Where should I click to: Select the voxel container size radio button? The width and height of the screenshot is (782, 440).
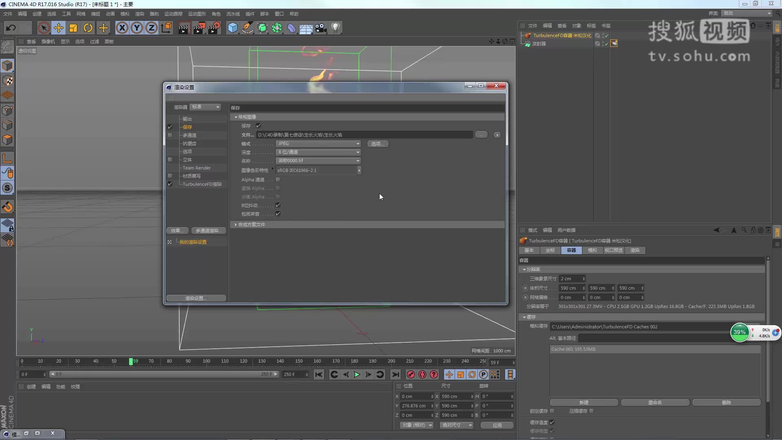pyautogui.click(x=525, y=288)
